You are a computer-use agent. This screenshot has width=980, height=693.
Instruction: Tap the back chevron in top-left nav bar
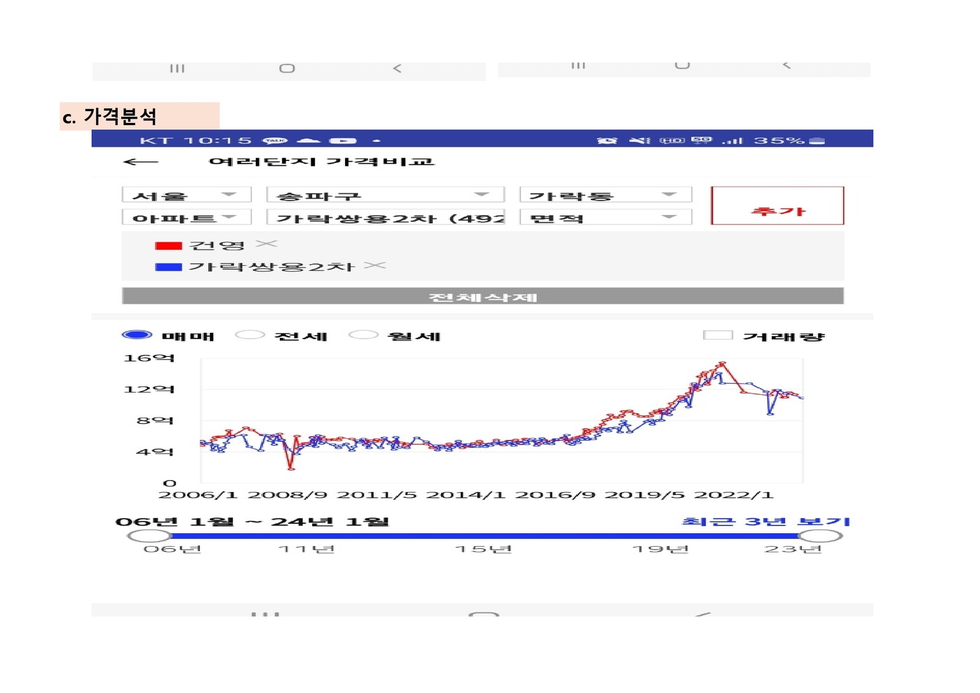click(397, 68)
